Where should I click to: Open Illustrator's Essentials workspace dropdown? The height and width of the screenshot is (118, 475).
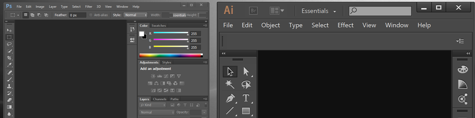click(x=319, y=11)
